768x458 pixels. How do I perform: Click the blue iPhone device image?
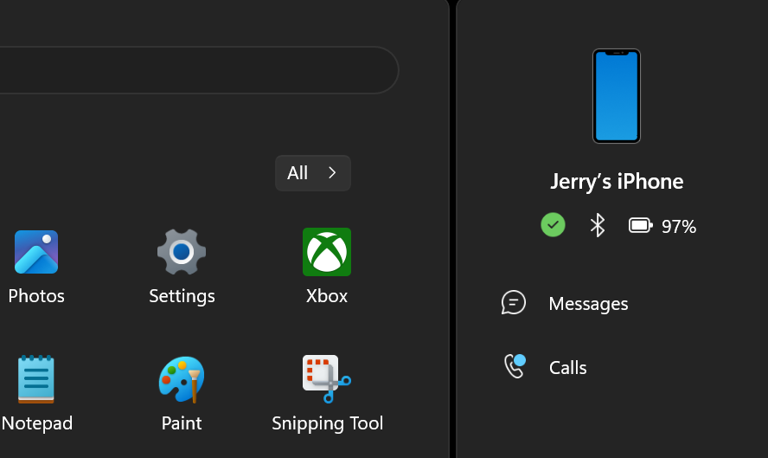[x=617, y=96]
